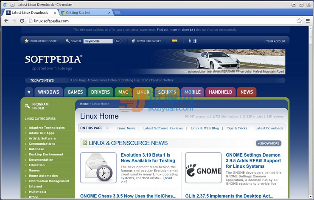Open the SCRIPTS section tab

(x=167, y=92)
